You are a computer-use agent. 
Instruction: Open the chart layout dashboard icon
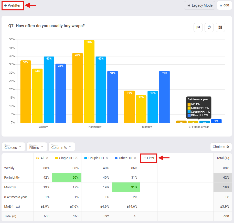pyautogui.click(x=220, y=27)
